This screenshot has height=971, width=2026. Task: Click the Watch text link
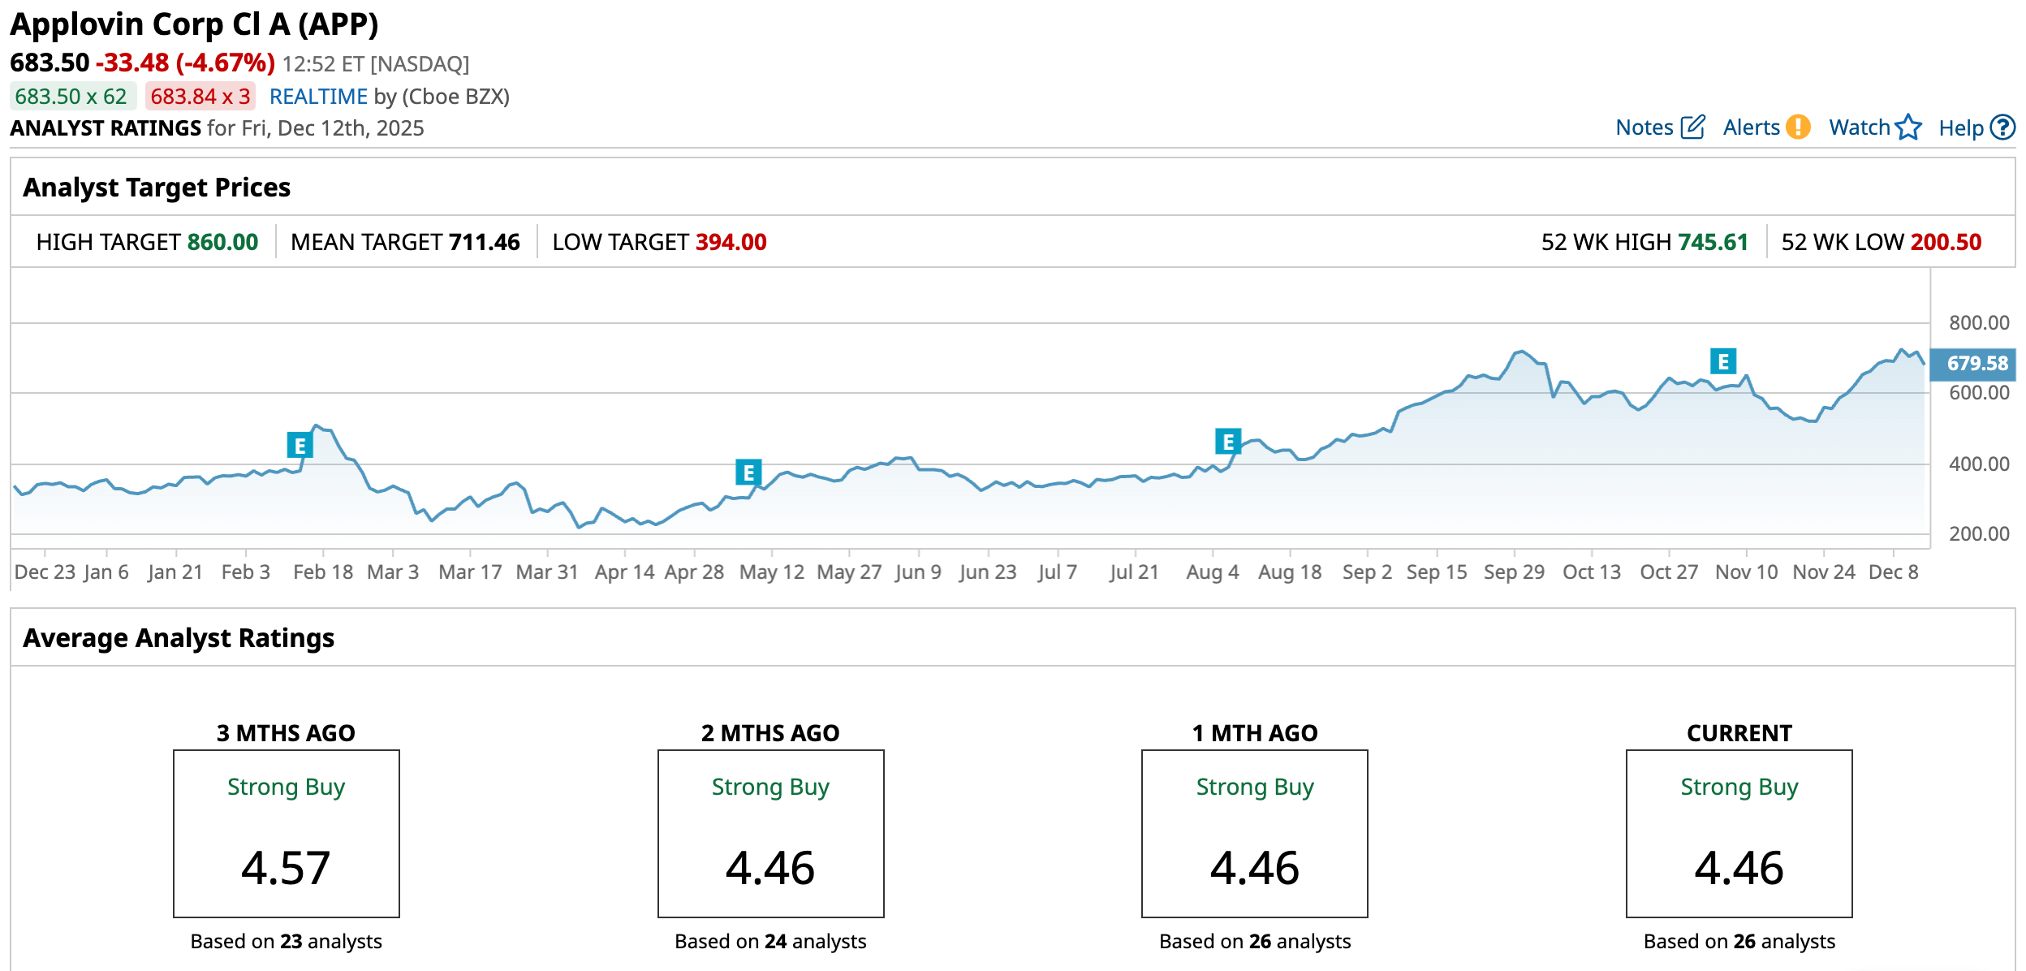click(1859, 127)
